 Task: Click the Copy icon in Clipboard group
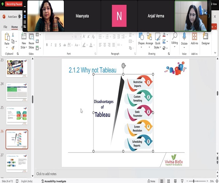(x=13, y=41)
